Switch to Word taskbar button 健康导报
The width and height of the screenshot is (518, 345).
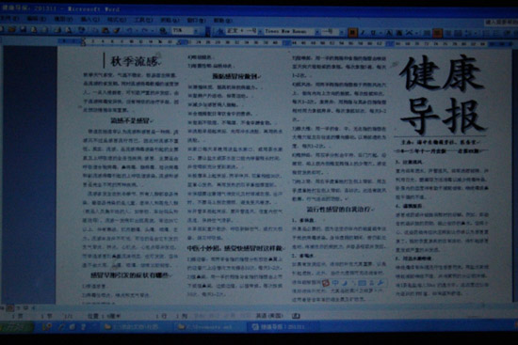coord(282,327)
